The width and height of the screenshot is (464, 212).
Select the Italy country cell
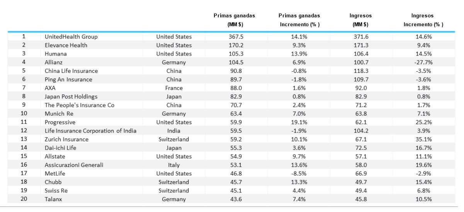tap(174, 165)
